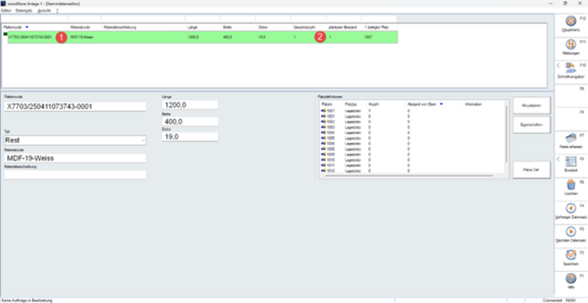The width and height of the screenshot is (588, 303).
Task: Go to Nächster Datensatz (F3)
Action: point(571,232)
